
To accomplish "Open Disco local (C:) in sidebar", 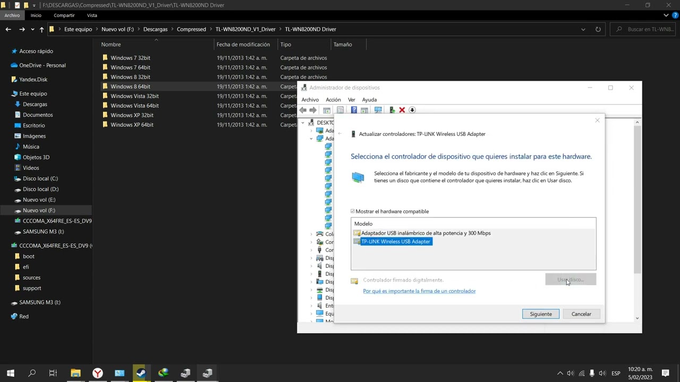I will pyautogui.click(x=40, y=179).
